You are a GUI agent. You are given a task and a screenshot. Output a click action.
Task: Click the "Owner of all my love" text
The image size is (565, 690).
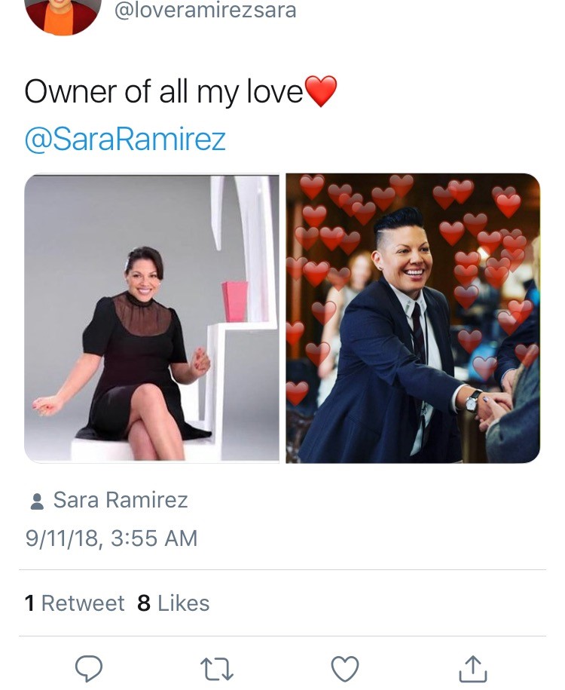tap(163, 93)
